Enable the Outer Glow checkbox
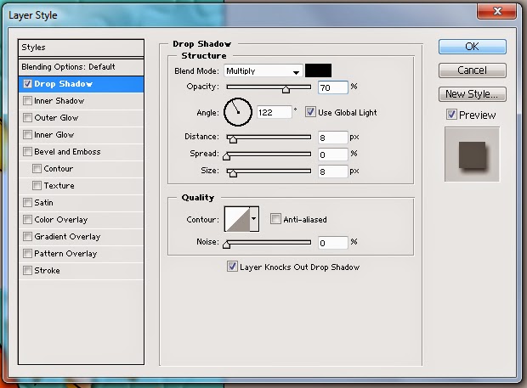The image size is (527, 388). (27, 117)
